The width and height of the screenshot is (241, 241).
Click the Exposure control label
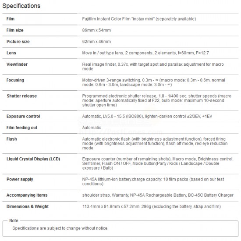point(23,117)
